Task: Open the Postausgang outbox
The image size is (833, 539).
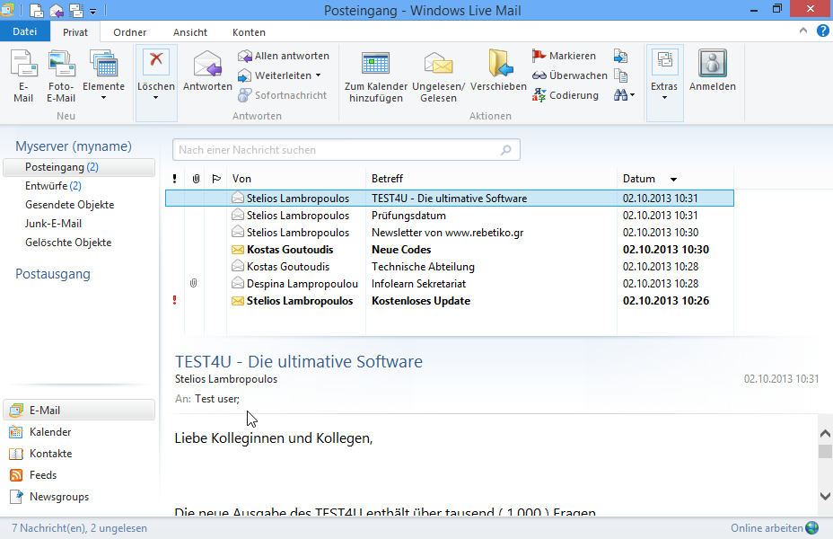Action: point(53,274)
